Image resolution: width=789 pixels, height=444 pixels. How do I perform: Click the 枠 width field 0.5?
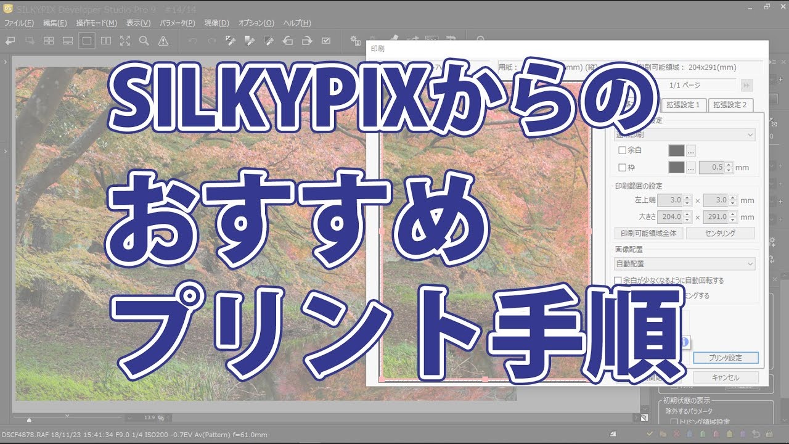click(x=713, y=167)
